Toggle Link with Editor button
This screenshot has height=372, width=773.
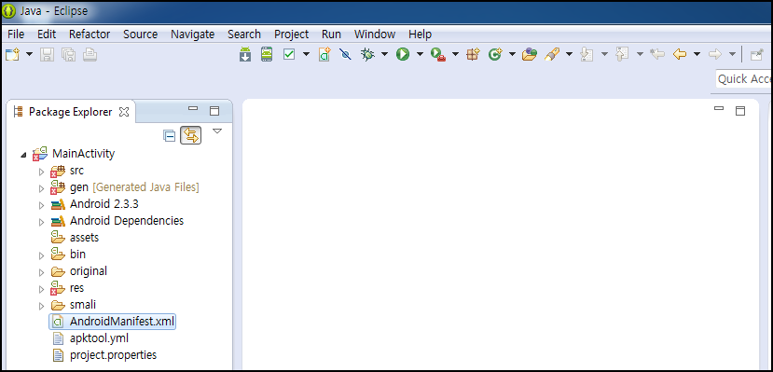point(191,135)
